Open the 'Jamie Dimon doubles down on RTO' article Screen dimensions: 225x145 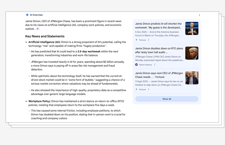tap(159, 50)
